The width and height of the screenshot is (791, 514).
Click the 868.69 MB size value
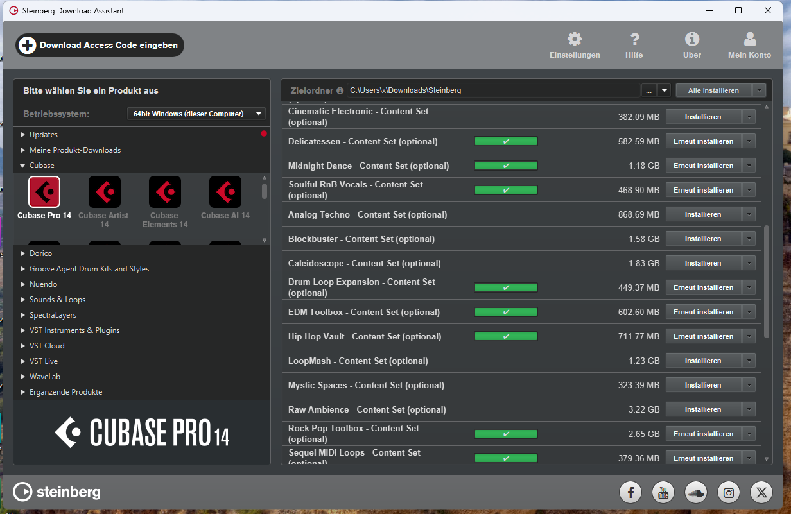(x=639, y=214)
